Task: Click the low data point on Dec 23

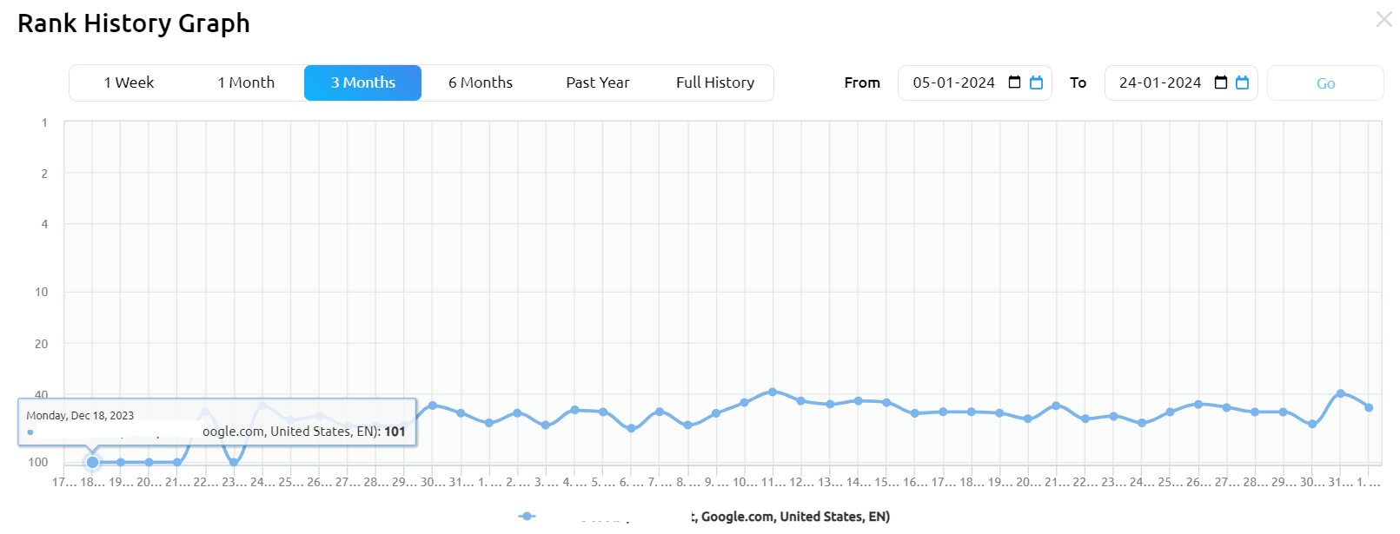Action: pyautogui.click(x=234, y=462)
